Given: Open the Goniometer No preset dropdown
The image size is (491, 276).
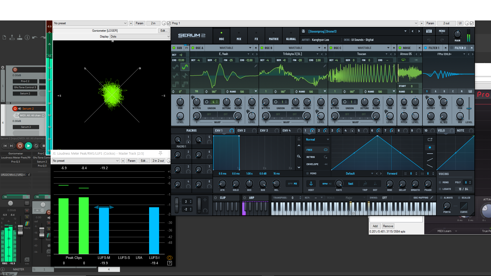Looking at the screenshot, I should [90, 23].
